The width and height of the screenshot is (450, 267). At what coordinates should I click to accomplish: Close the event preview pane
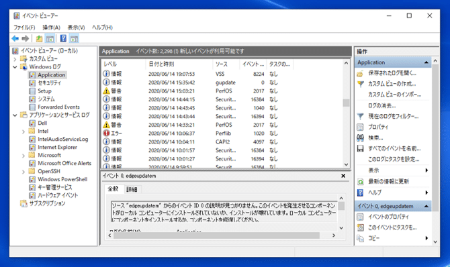coord(343,176)
